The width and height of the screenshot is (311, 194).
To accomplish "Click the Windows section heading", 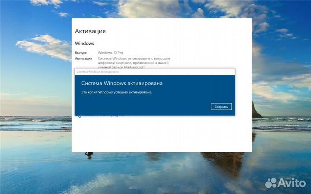I will tap(85, 44).
